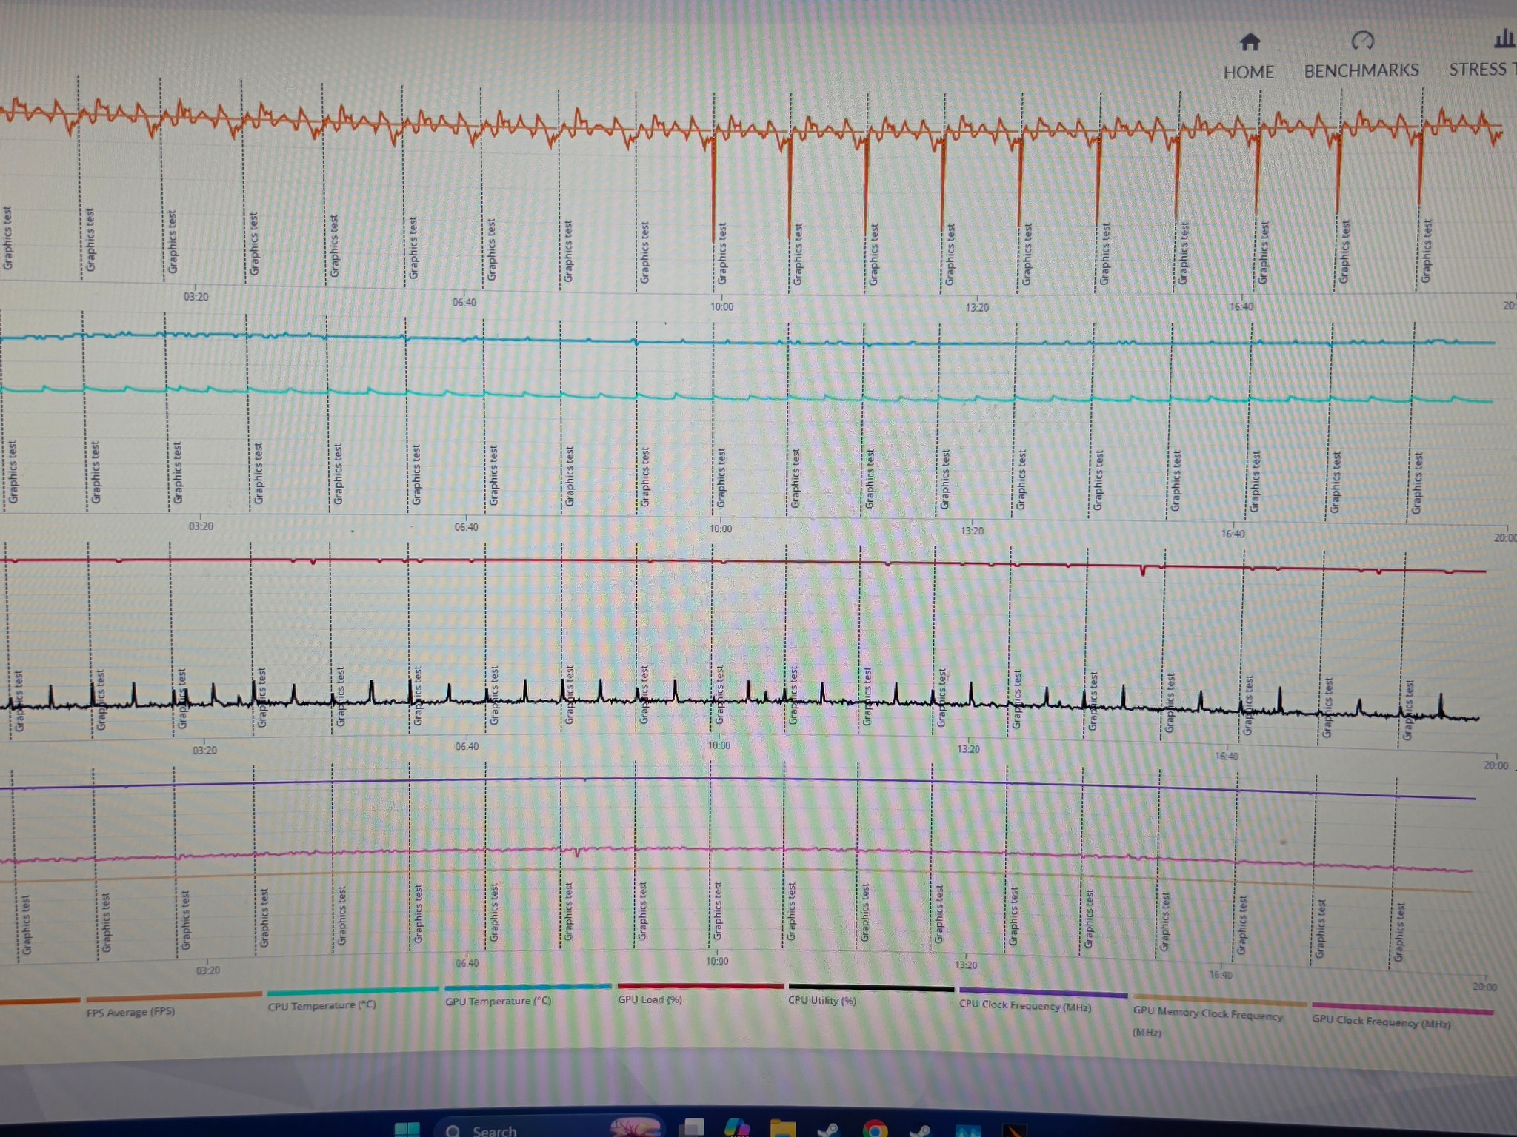Screen dimensions: 1517x1137
Task: Toggle the CPU Temperature (°C) legend series
Action: pos(322,1005)
